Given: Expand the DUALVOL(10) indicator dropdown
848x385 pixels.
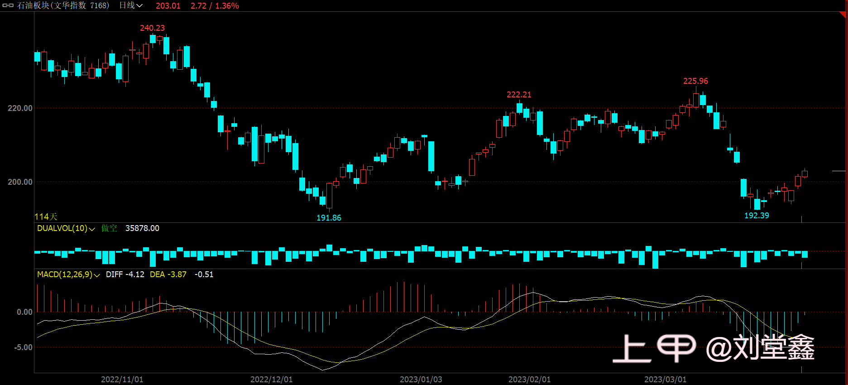Looking at the screenshot, I should [66, 228].
